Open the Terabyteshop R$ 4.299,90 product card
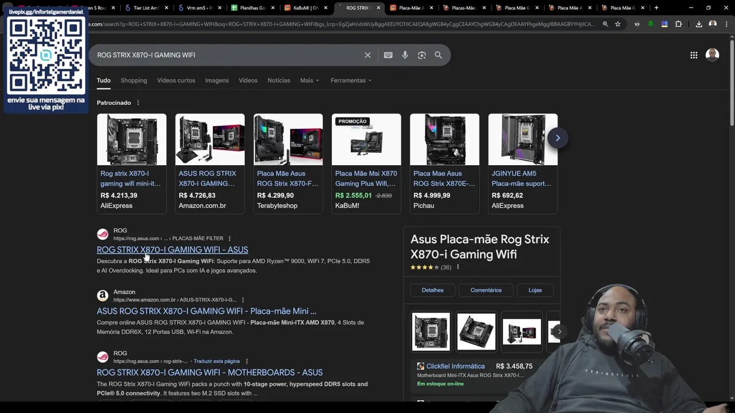The height and width of the screenshot is (413, 735). point(288,163)
